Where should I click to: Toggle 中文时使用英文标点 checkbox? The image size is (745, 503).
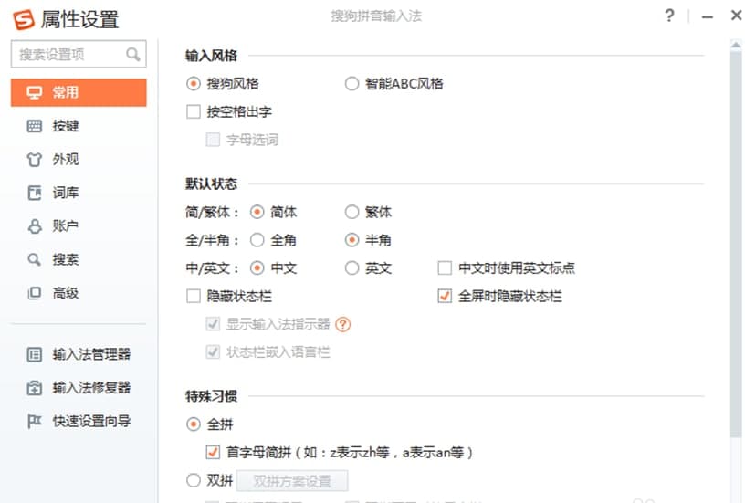[x=445, y=268]
